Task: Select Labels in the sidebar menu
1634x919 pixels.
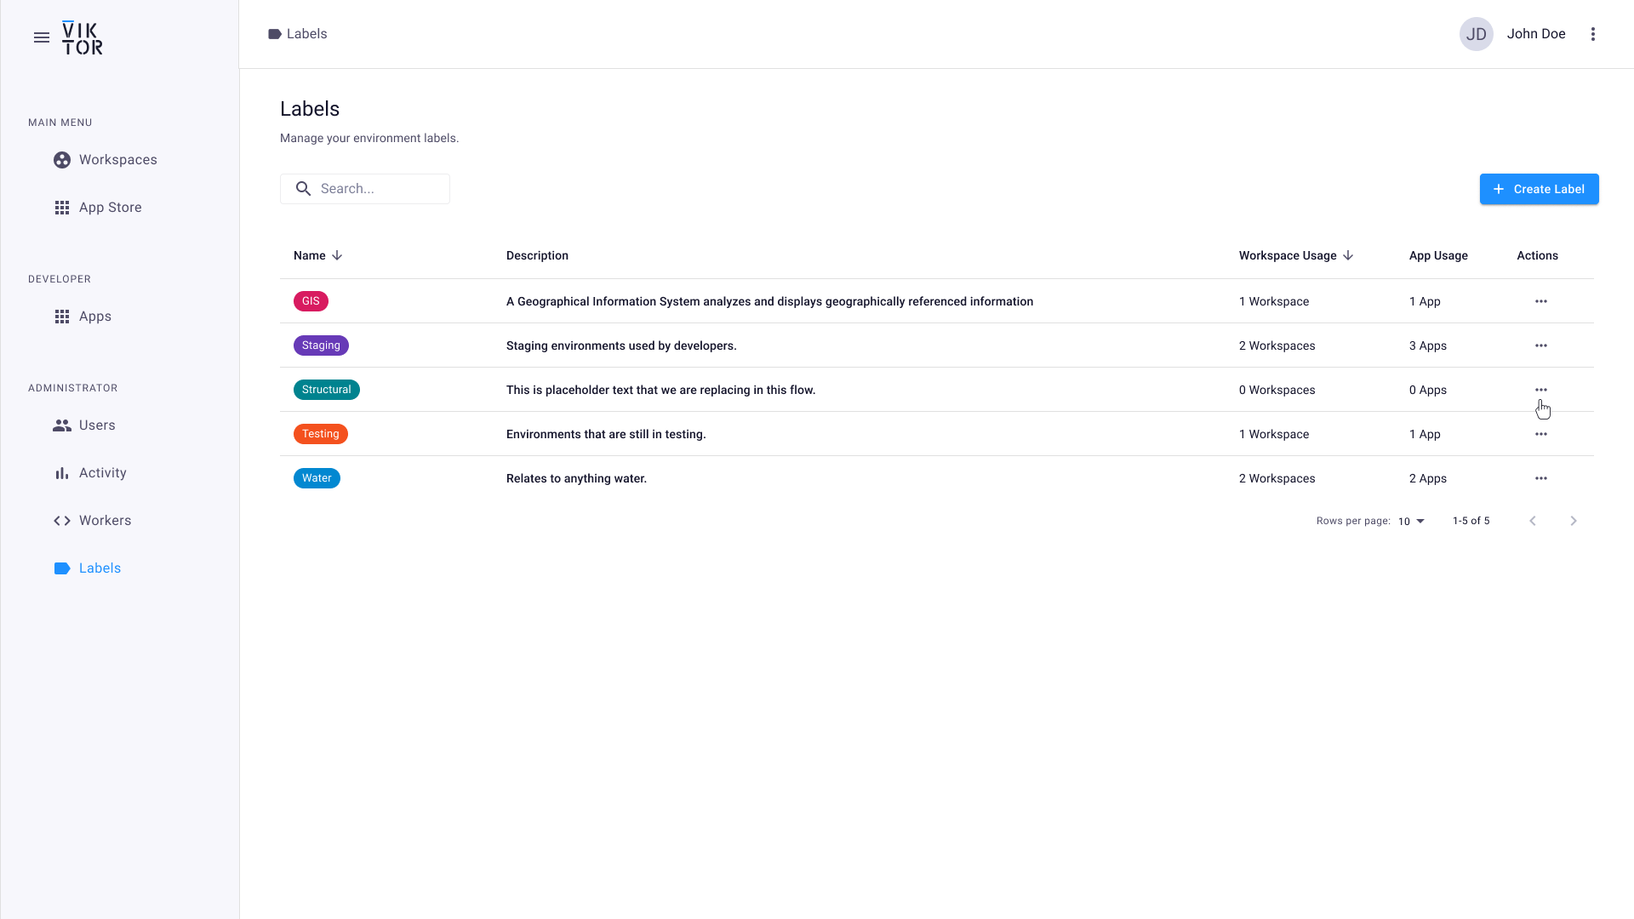Action: pyautogui.click(x=100, y=568)
